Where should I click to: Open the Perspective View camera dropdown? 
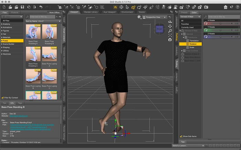(154, 17)
